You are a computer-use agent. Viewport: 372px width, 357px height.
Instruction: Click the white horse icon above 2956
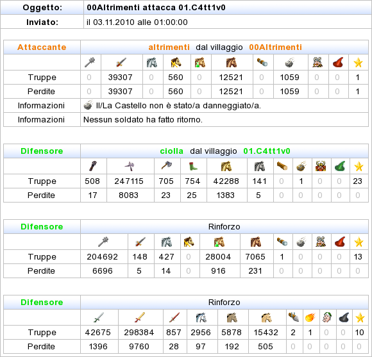pos(201,317)
